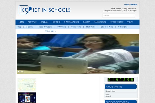The width and height of the screenshot is (155, 103).
Task: Open the GALLERY menu item
Action: [87, 22]
